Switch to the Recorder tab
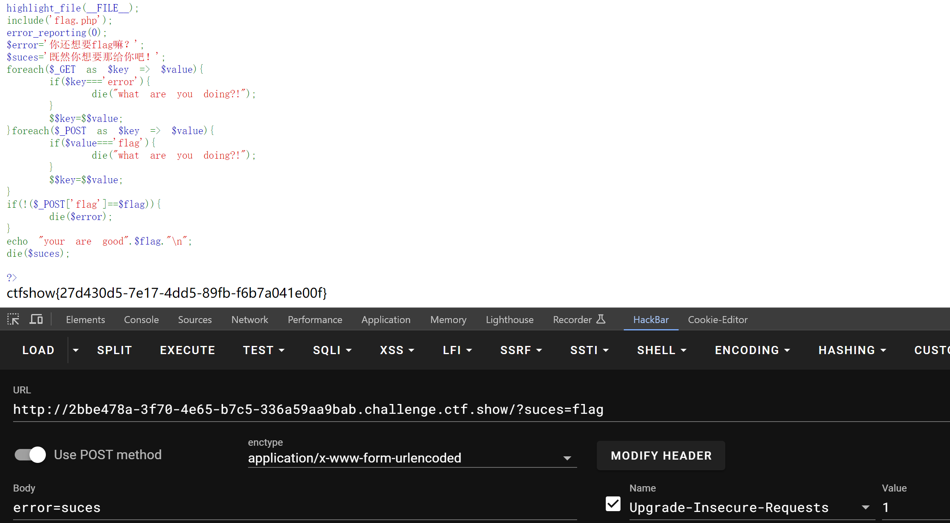The width and height of the screenshot is (950, 523). tap(572, 320)
